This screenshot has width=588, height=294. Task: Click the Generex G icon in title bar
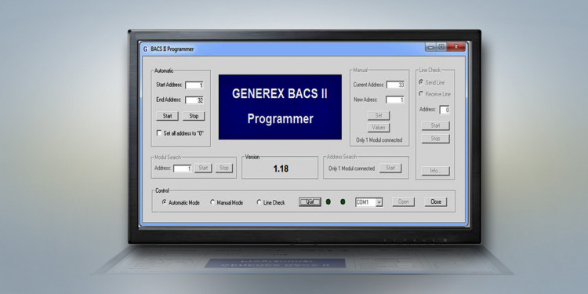145,49
